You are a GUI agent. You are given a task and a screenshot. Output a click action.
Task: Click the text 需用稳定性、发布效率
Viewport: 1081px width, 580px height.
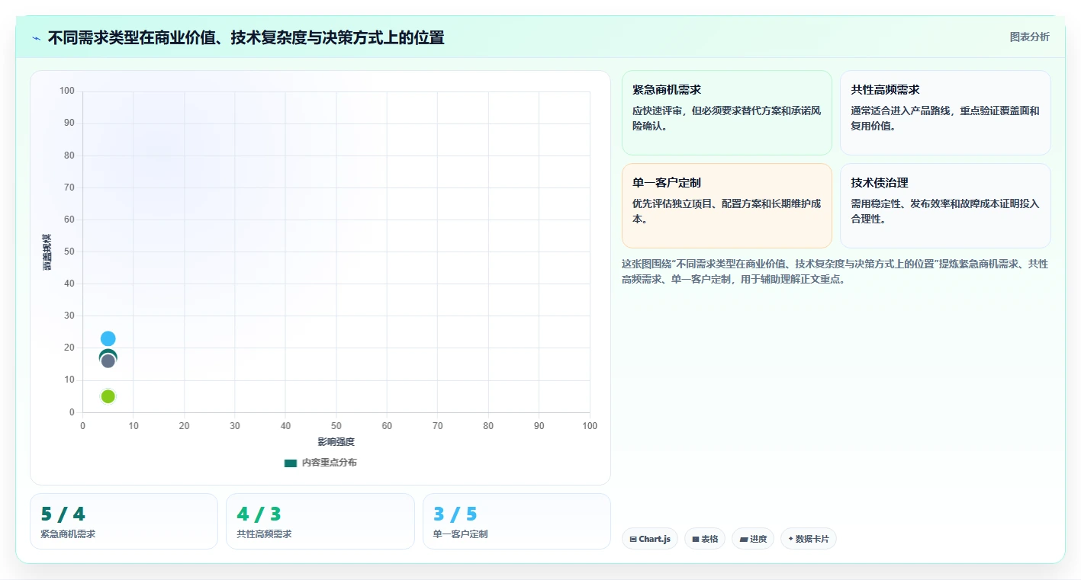click(945, 211)
